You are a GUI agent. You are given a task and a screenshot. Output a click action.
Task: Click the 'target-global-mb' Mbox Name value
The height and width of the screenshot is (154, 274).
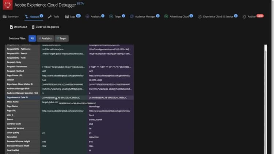point(50,102)
